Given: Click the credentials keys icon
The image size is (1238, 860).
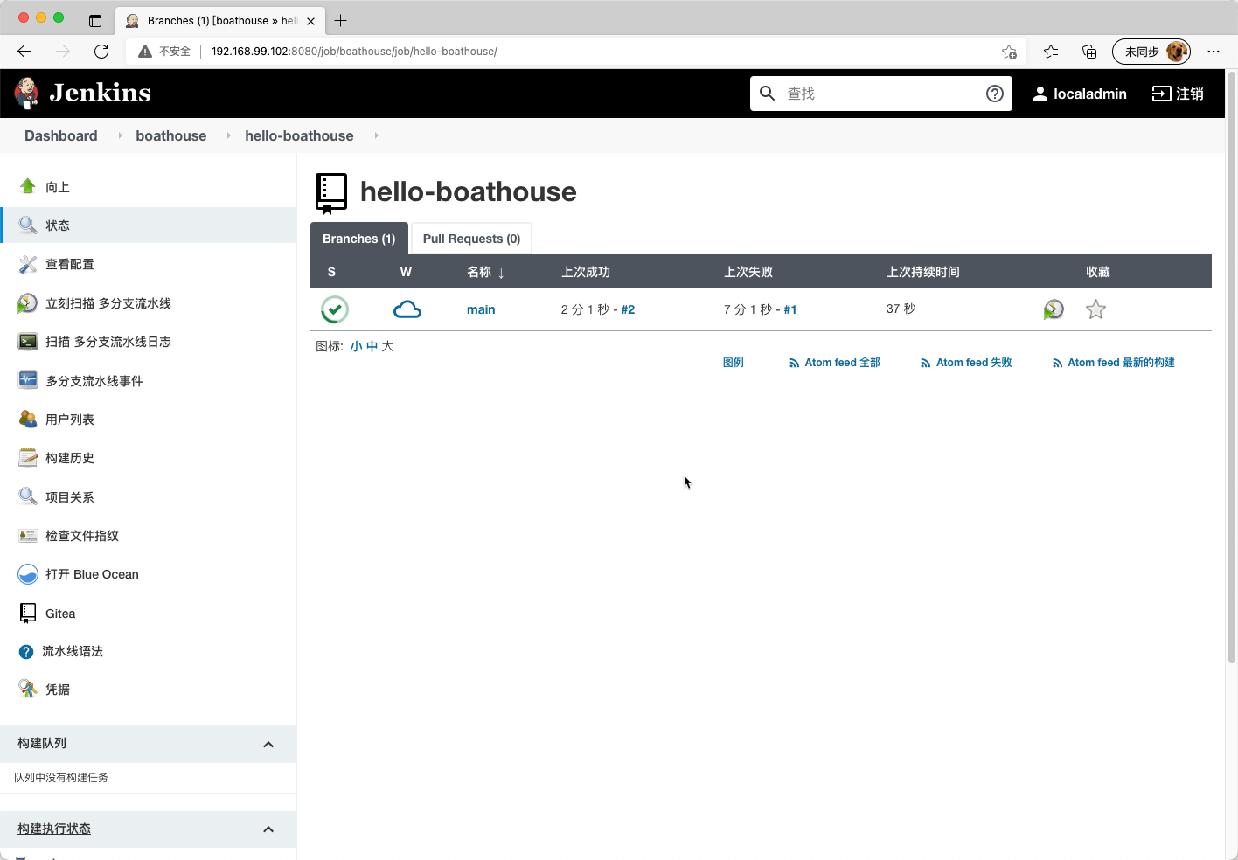Looking at the screenshot, I should click(28, 690).
